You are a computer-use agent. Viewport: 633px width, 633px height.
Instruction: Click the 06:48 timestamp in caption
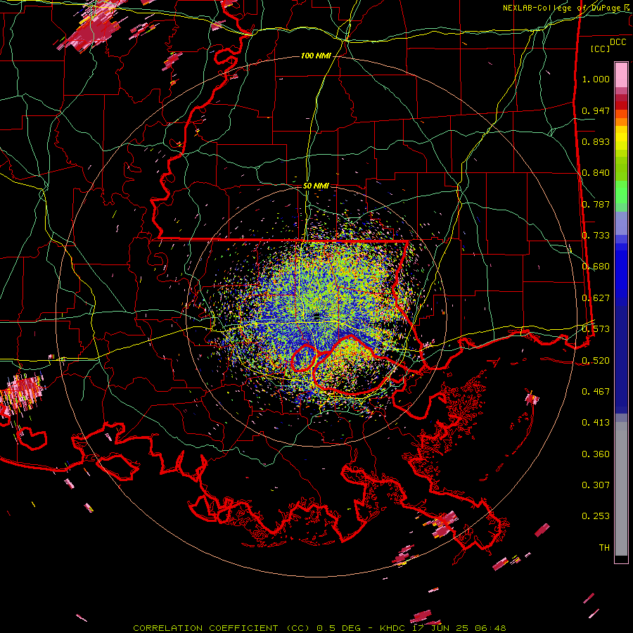click(x=490, y=628)
